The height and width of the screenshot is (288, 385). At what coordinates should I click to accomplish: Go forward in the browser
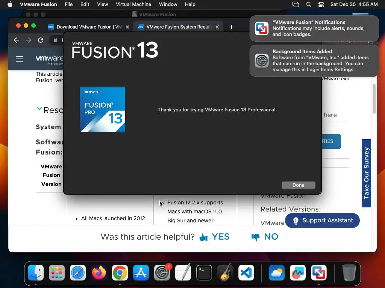click(x=29, y=40)
